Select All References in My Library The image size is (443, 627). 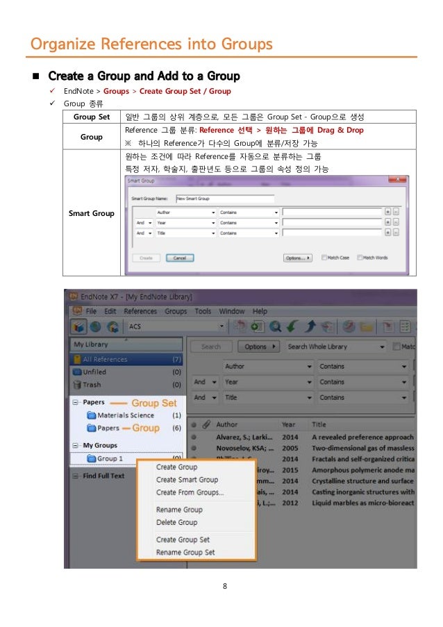(126, 360)
